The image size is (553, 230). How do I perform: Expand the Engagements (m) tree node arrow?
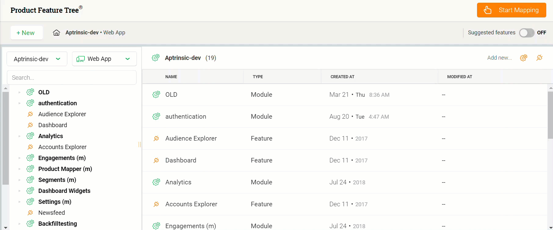pyautogui.click(x=19, y=158)
